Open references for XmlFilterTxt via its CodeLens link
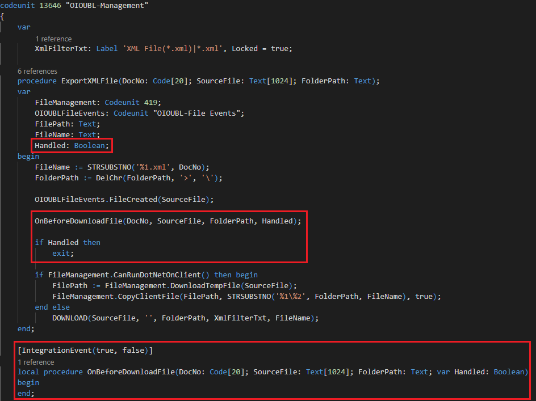 (x=53, y=39)
